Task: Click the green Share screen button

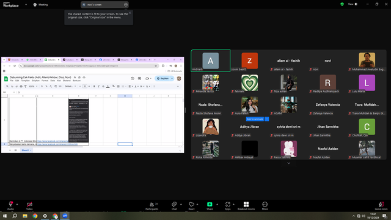Action: pos(210,206)
